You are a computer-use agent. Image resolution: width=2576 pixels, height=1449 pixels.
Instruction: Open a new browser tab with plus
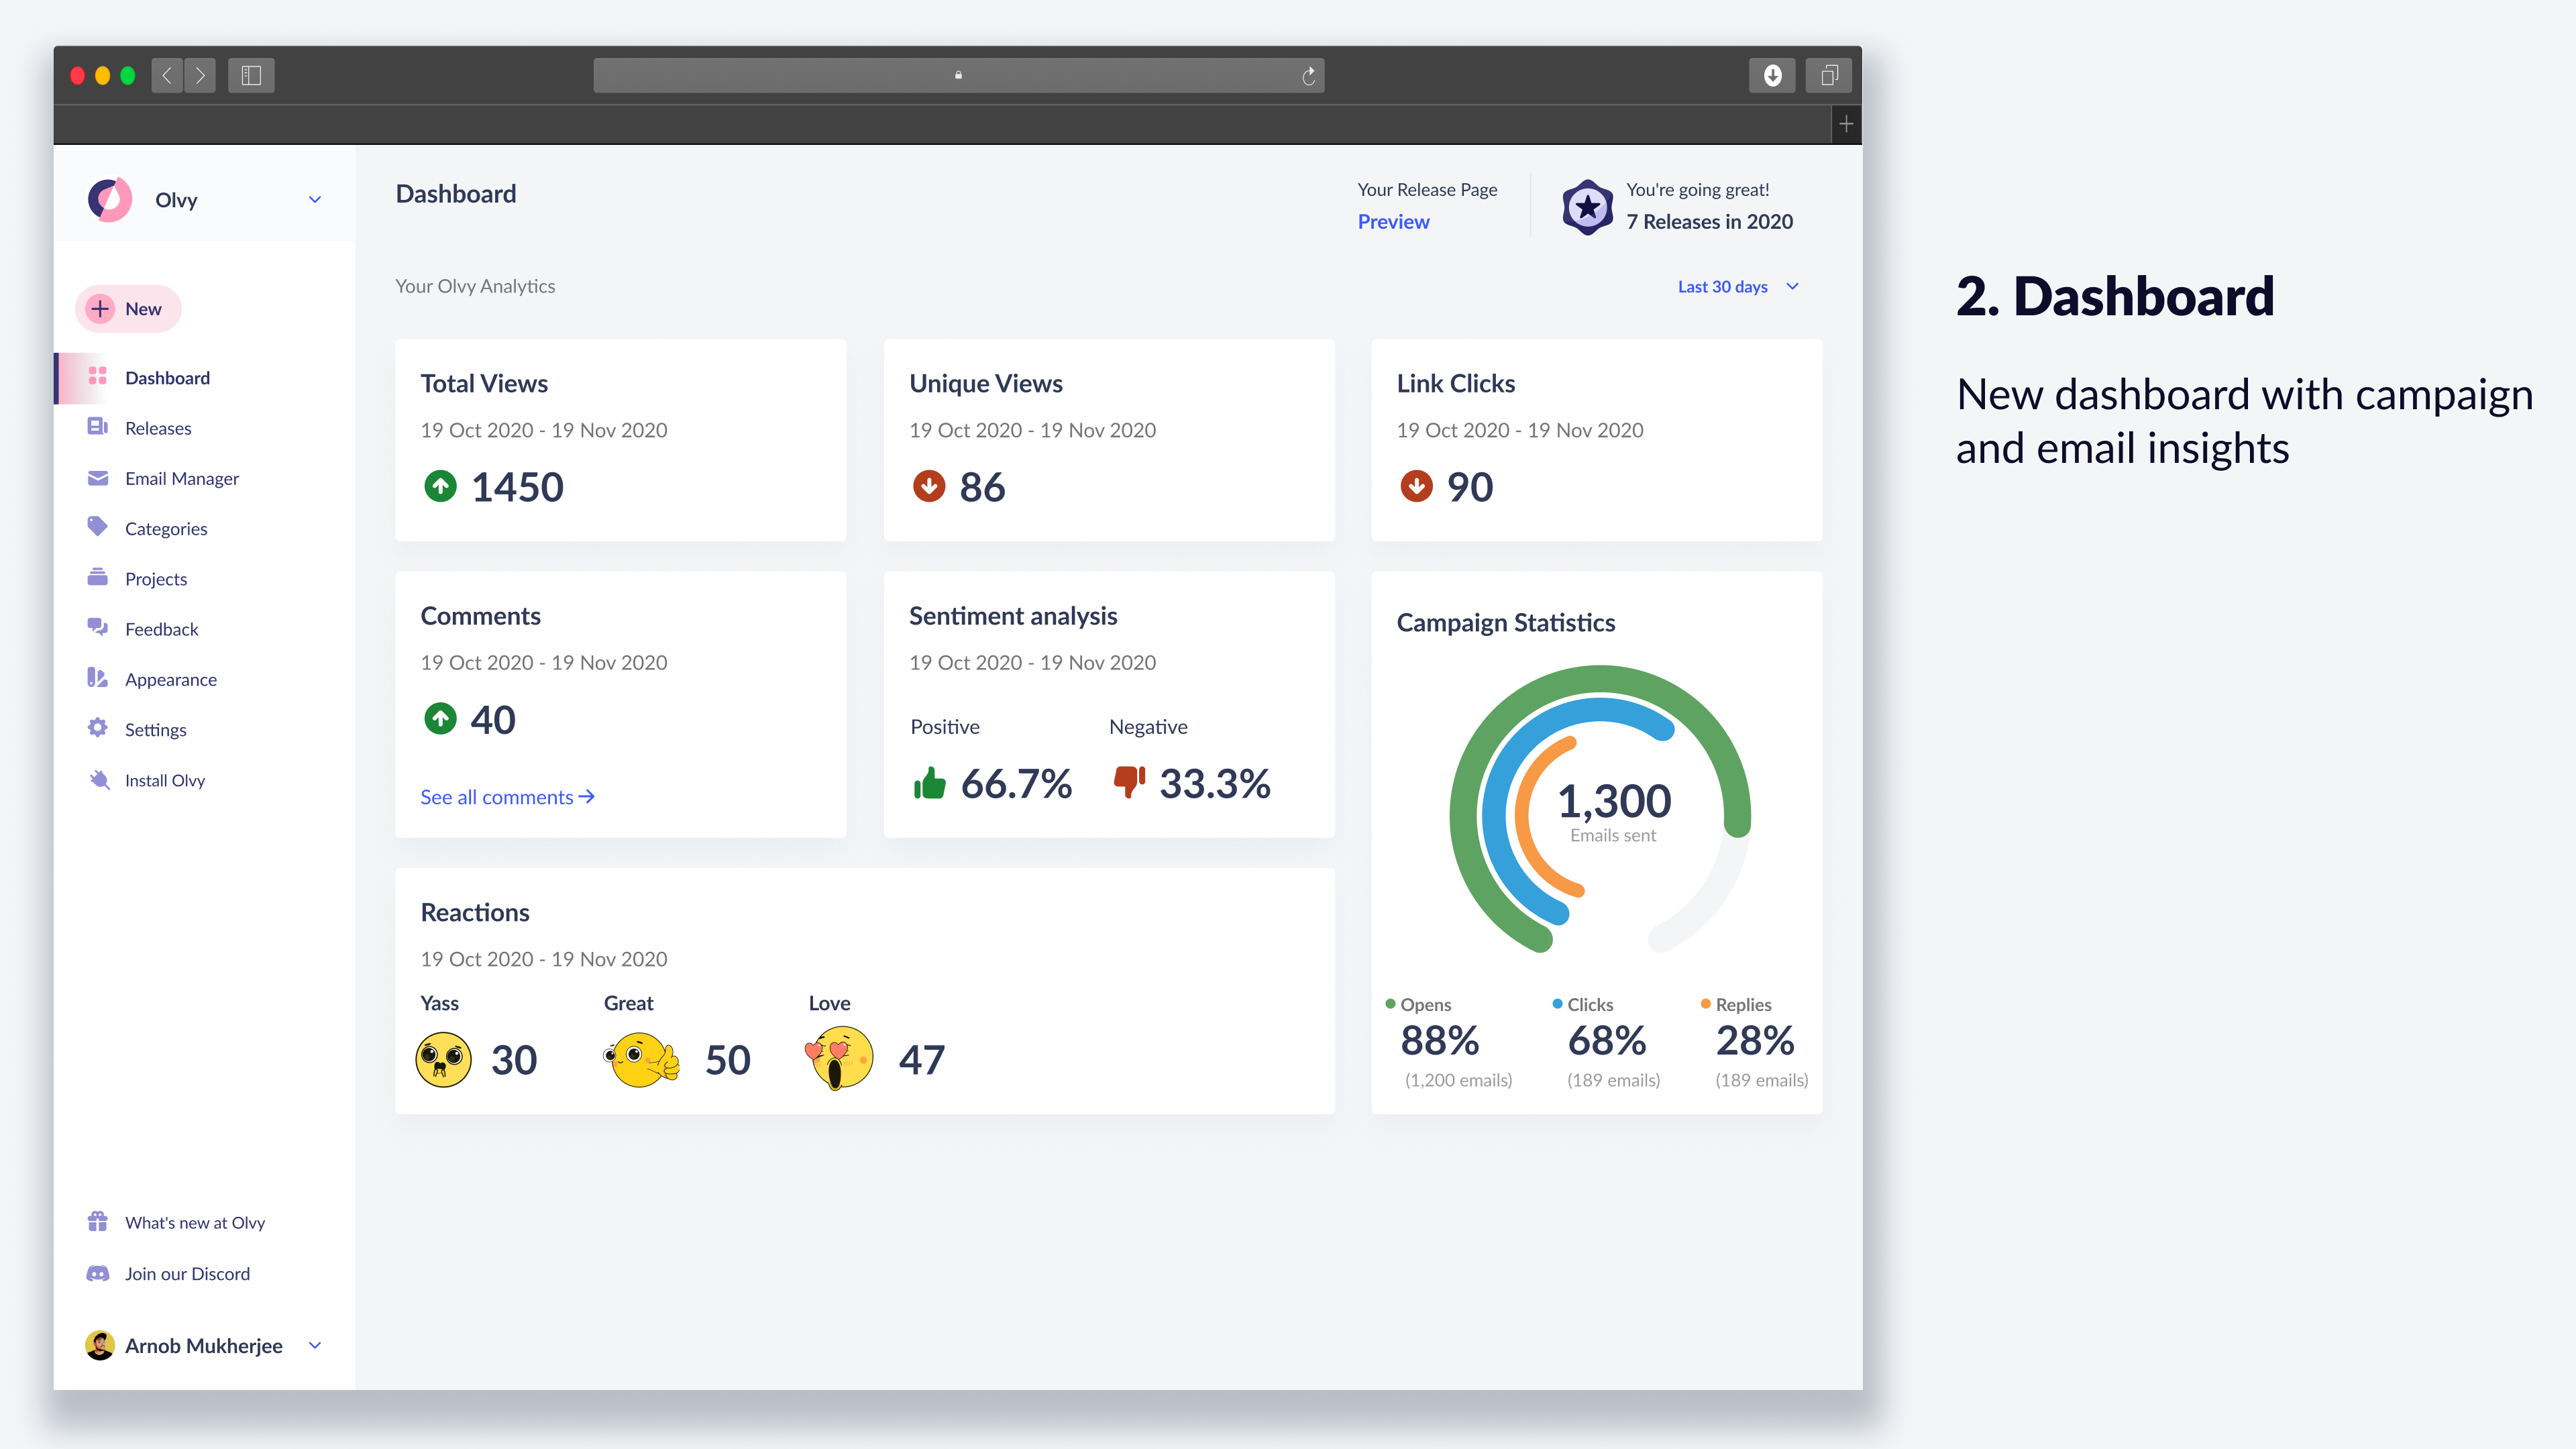pyautogui.click(x=1846, y=124)
